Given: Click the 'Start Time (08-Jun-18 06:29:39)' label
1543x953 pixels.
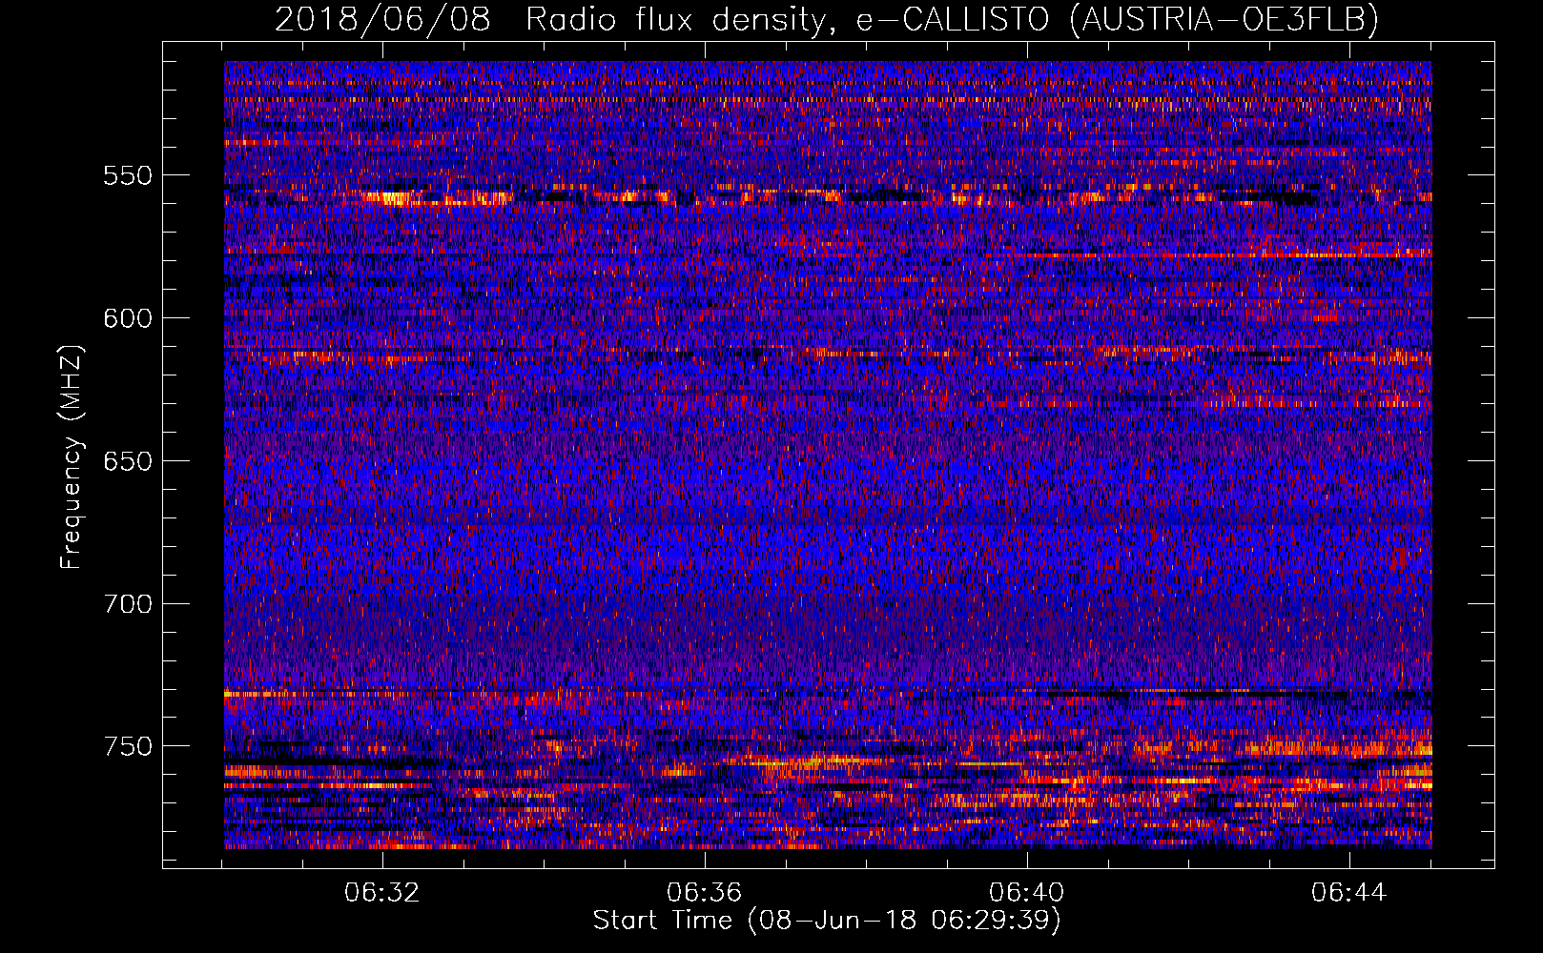Looking at the screenshot, I should pos(827,921).
